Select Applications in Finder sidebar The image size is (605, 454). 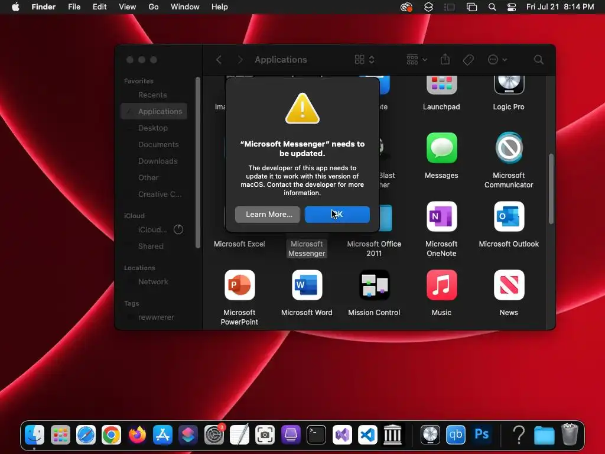[154, 111]
